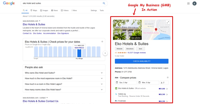Open the See photos thumbnail

(136, 38)
